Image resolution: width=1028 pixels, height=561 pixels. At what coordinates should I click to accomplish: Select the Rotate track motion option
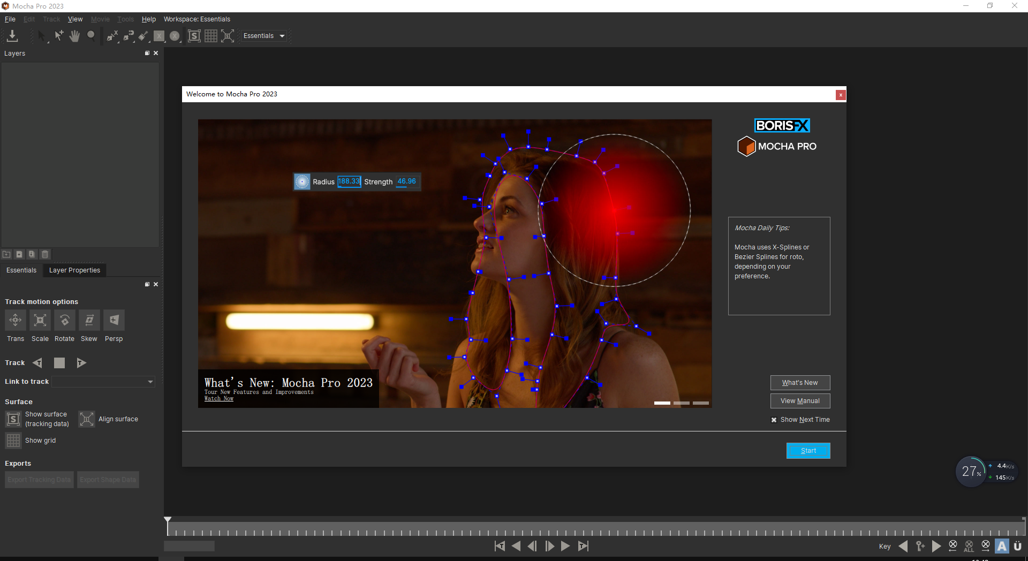64,320
